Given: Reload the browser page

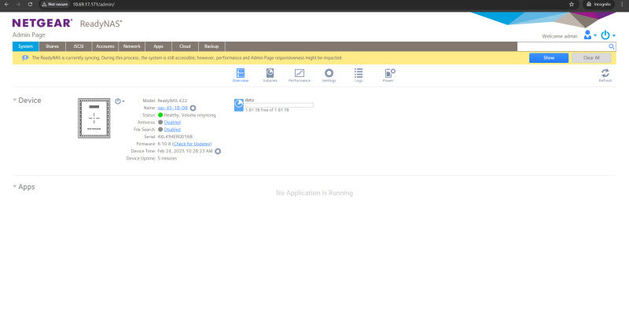Looking at the screenshot, I should 30,4.
